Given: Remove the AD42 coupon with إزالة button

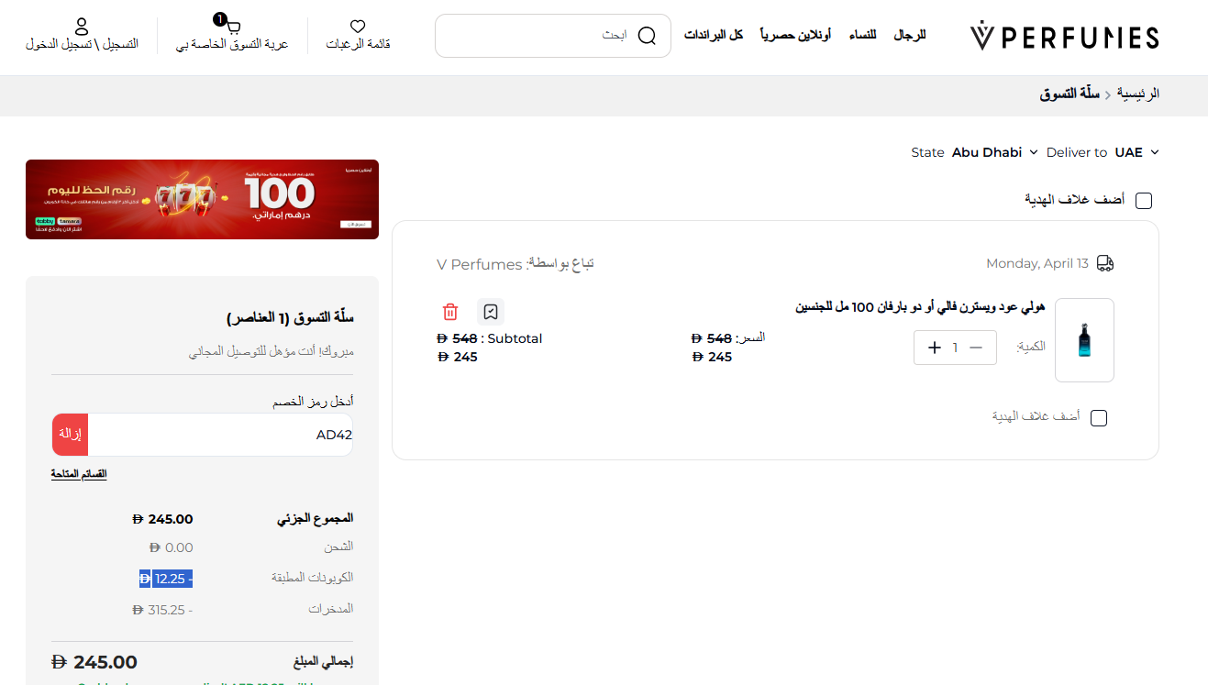Looking at the screenshot, I should [70, 434].
